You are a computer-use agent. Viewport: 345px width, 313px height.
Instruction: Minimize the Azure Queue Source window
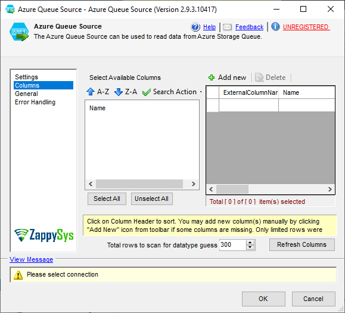[276, 10]
